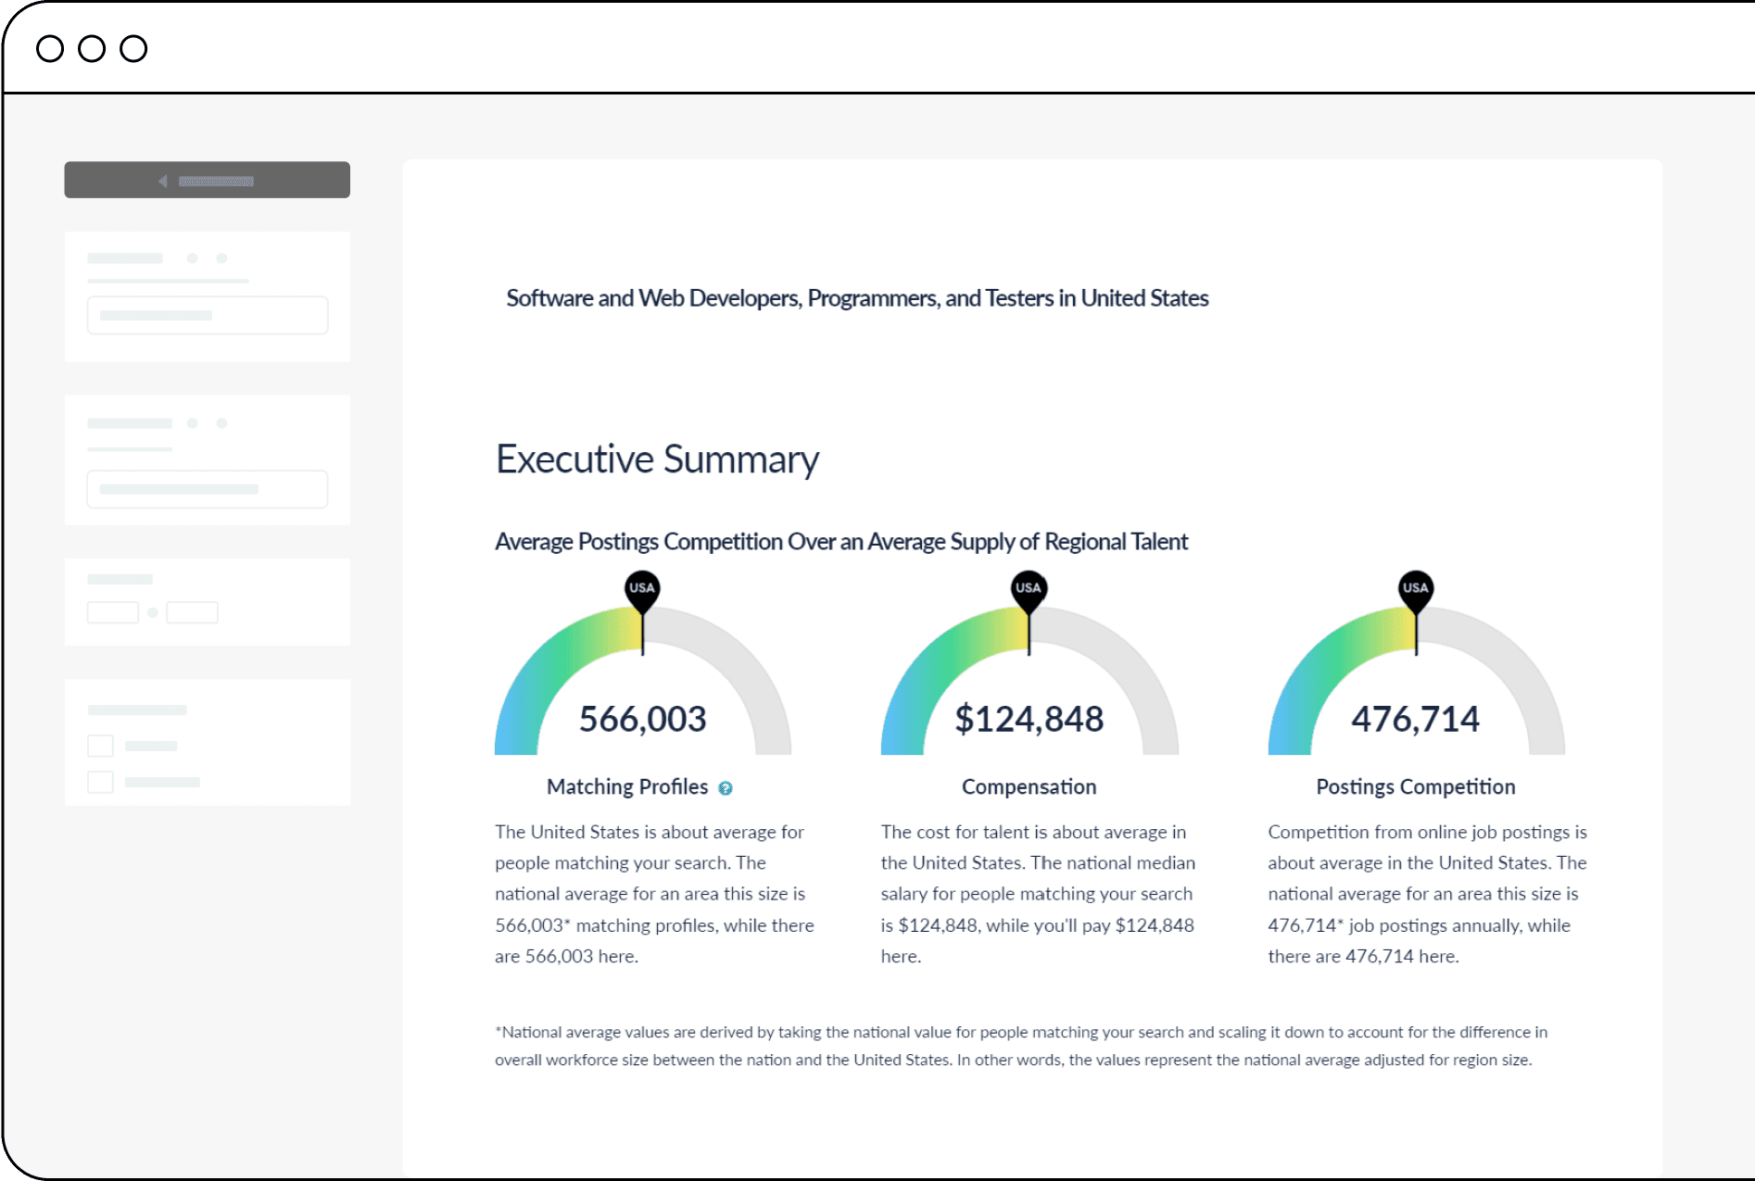Tick the second checkbox in bottom sidebar card
This screenshot has height=1181, width=1755.
[100, 782]
